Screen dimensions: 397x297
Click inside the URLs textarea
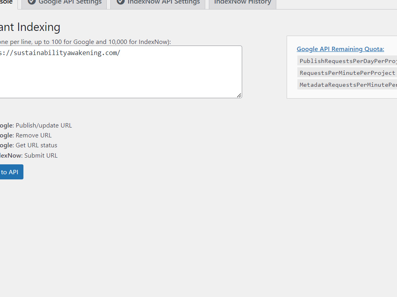[121, 72]
